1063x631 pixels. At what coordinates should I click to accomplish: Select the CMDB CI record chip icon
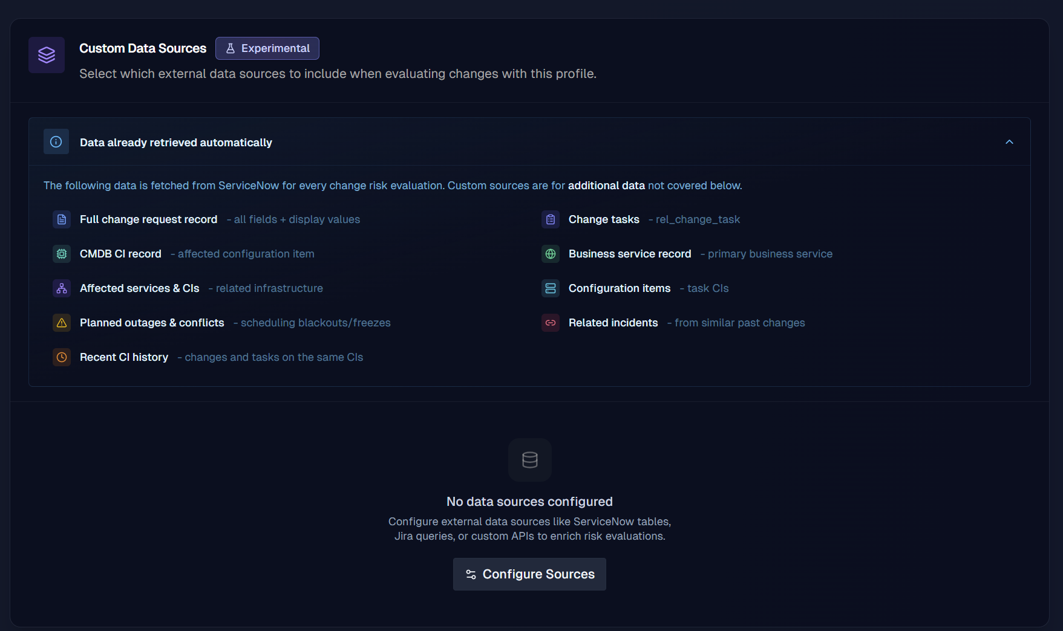pyautogui.click(x=61, y=254)
